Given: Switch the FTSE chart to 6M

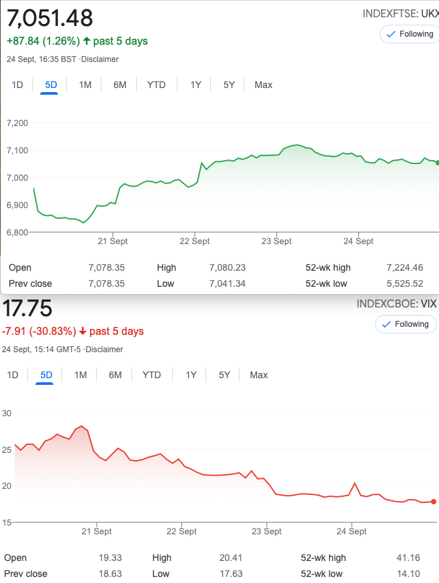Looking at the screenshot, I should pyautogui.click(x=120, y=85).
